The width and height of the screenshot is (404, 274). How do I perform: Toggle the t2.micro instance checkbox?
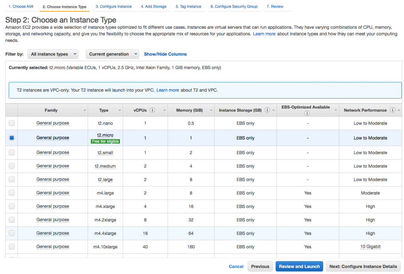tap(11, 138)
